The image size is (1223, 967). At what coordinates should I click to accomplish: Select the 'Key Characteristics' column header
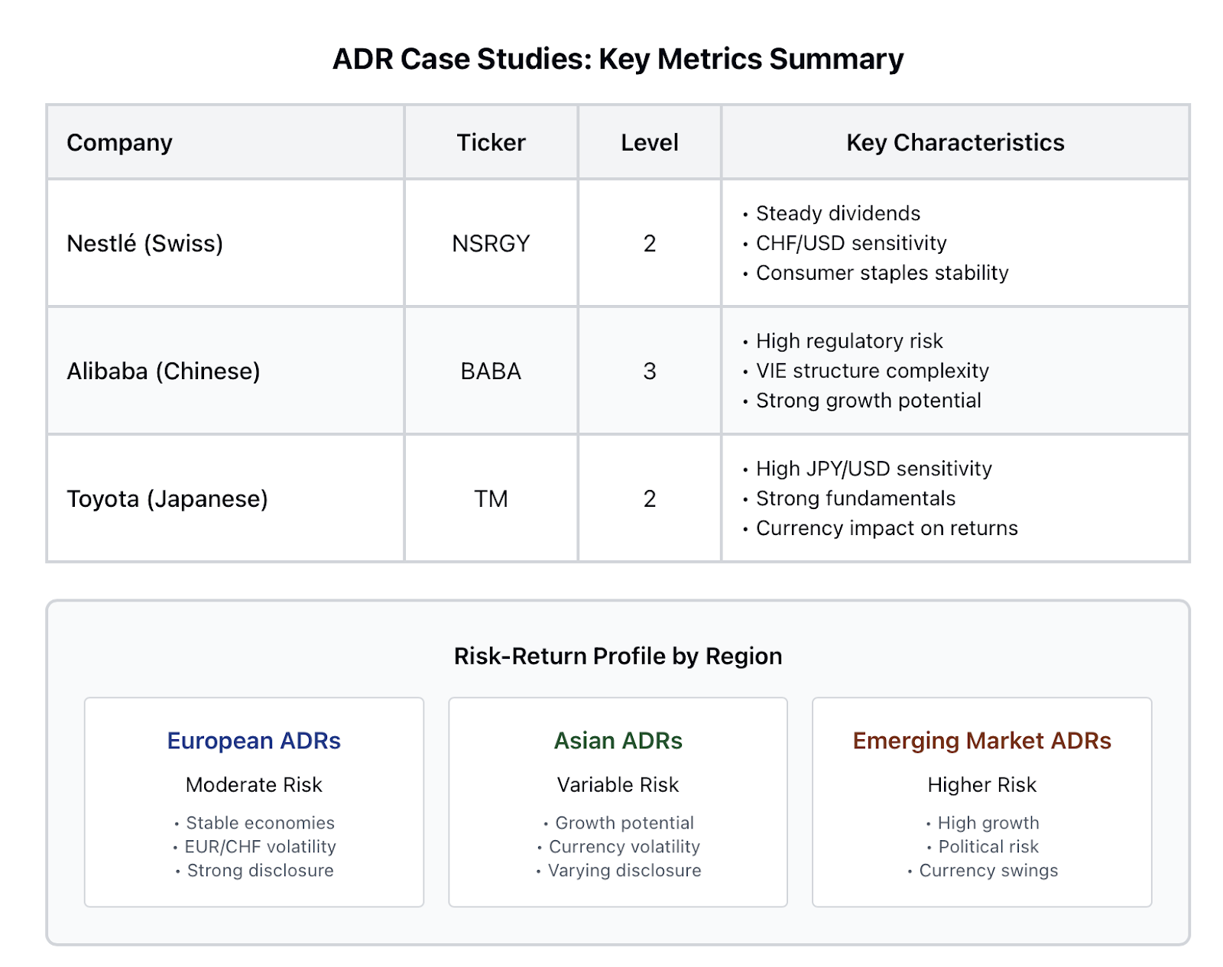(x=955, y=142)
